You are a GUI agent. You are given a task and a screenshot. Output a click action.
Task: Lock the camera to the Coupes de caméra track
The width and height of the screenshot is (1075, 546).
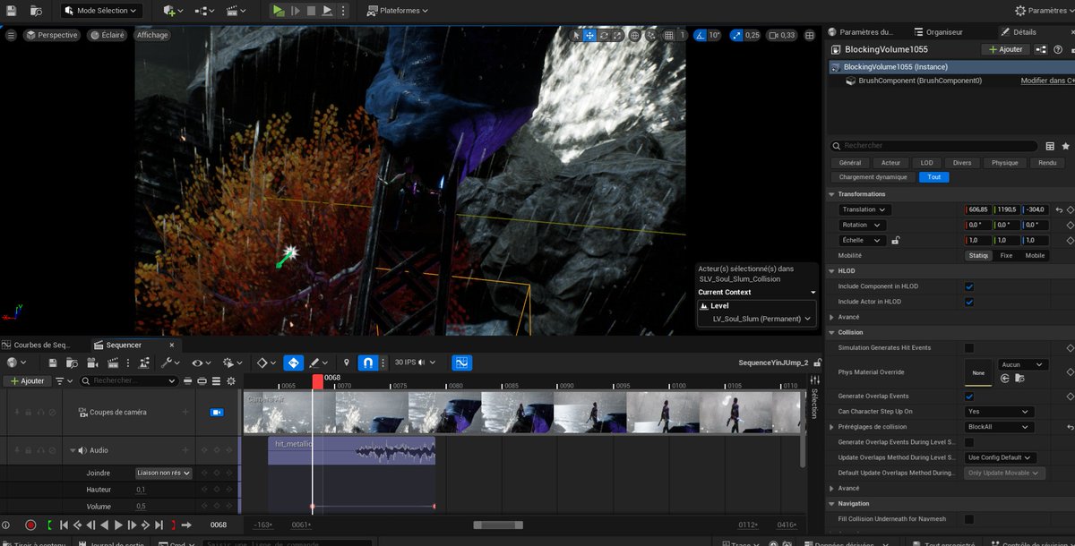click(x=217, y=413)
